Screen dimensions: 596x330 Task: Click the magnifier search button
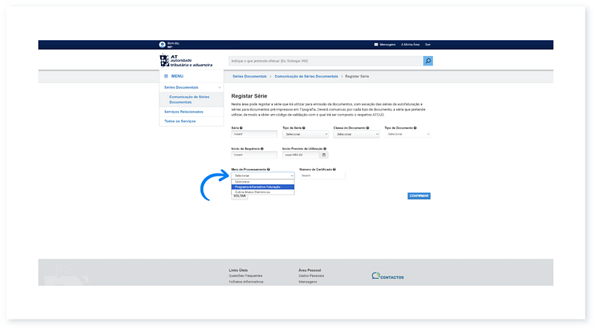(x=428, y=61)
